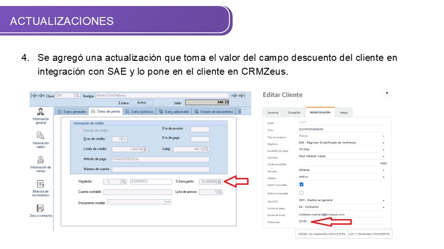
Task: Click the R.F.C. field DUVM720209EF8
Action: 342,129
